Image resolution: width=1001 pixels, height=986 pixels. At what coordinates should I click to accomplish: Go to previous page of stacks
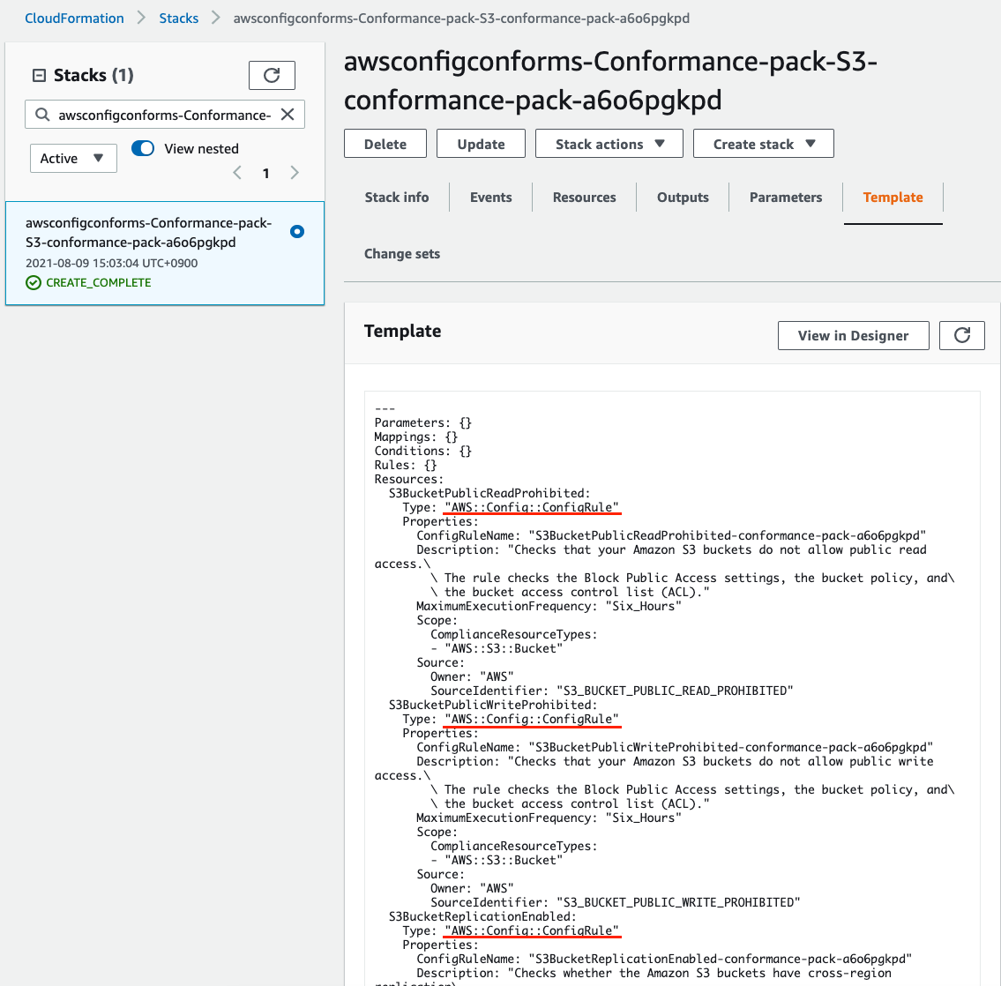click(237, 172)
